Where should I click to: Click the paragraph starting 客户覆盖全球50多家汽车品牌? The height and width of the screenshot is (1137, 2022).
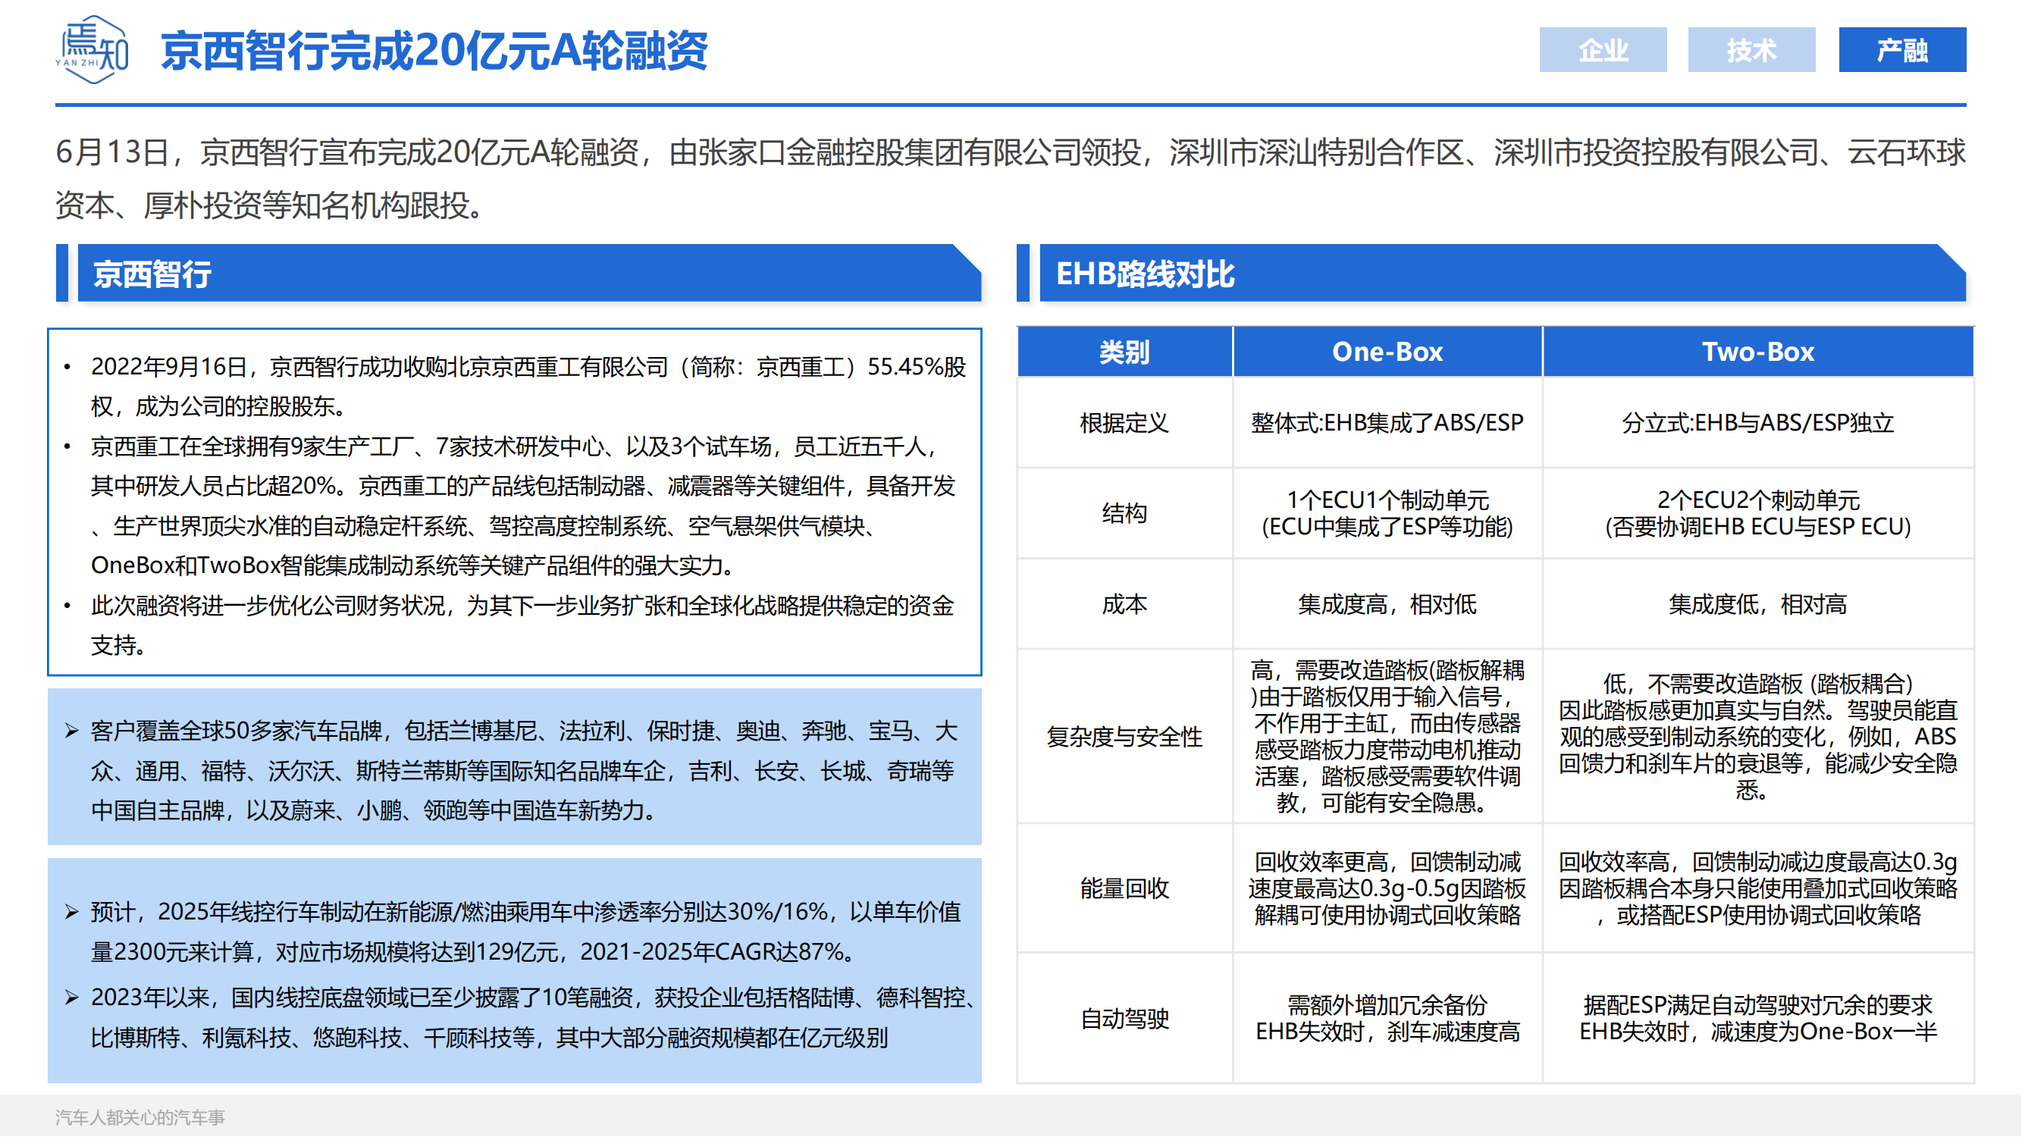pyautogui.click(x=525, y=771)
